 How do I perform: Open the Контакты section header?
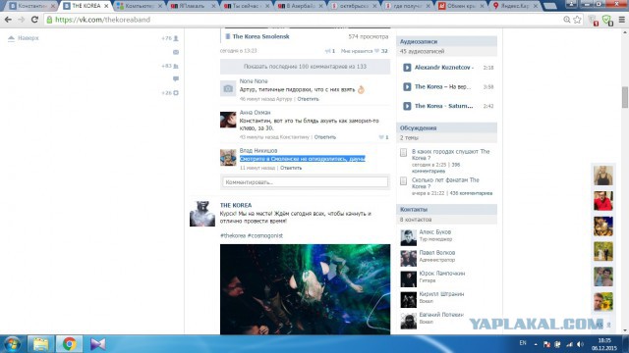(446, 209)
